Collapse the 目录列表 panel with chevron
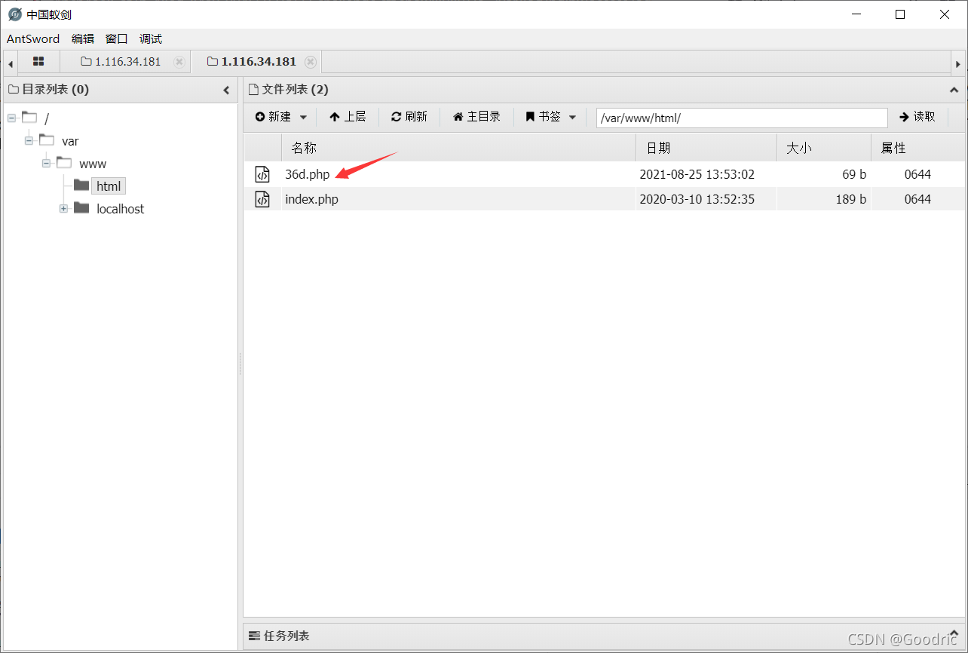 point(226,90)
